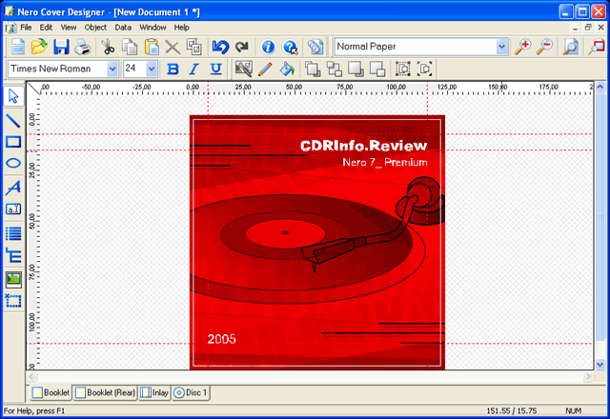Delete the selected object with X icon

[173, 47]
